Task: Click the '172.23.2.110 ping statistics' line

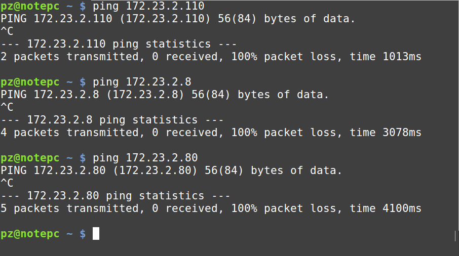Action: coord(119,44)
